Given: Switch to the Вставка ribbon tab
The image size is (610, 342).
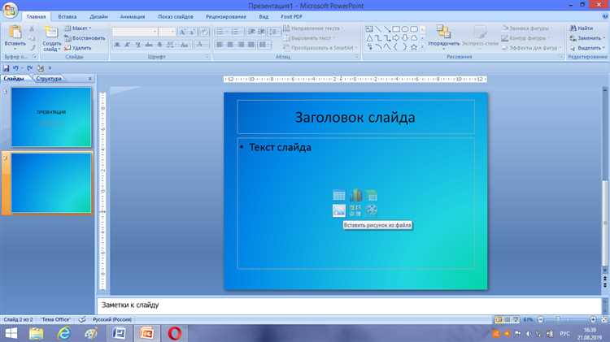Looking at the screenshot, I should [x=67, y=16].
